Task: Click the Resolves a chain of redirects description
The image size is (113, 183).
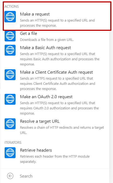Action: coord(62,130)
